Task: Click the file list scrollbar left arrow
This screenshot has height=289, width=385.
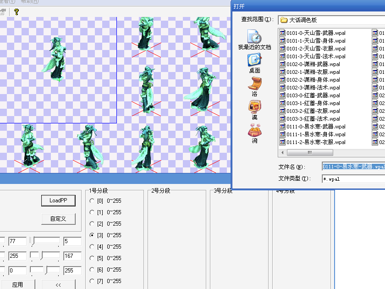Action: [282, 153]
